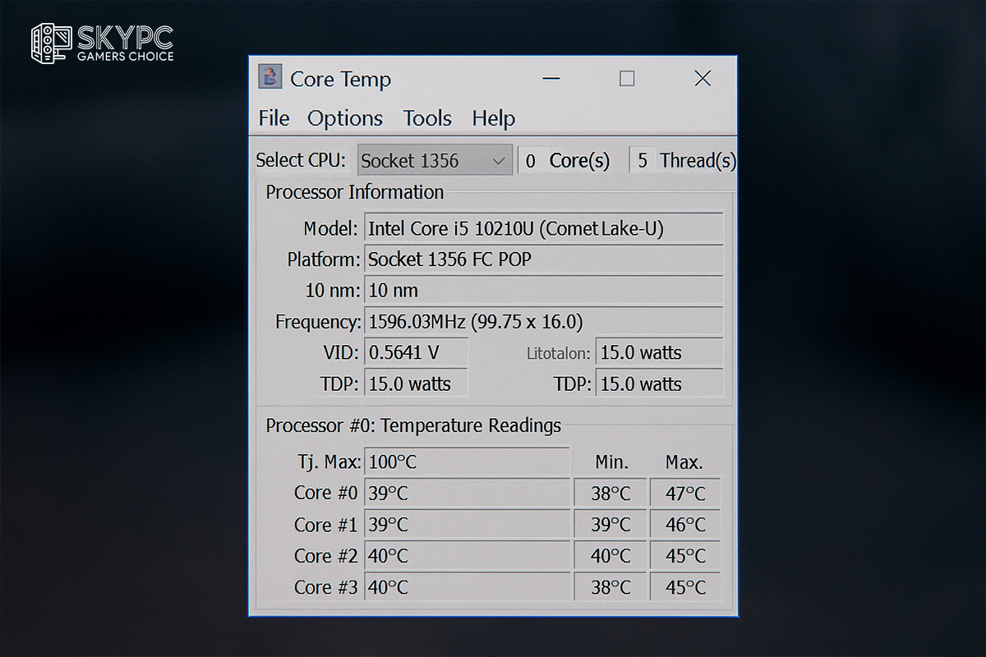Click the Core(s) label

click(579, 161)
